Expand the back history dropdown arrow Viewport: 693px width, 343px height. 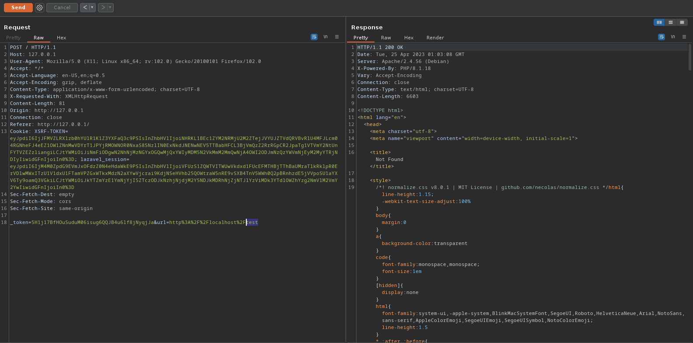(x=92, y=7)
